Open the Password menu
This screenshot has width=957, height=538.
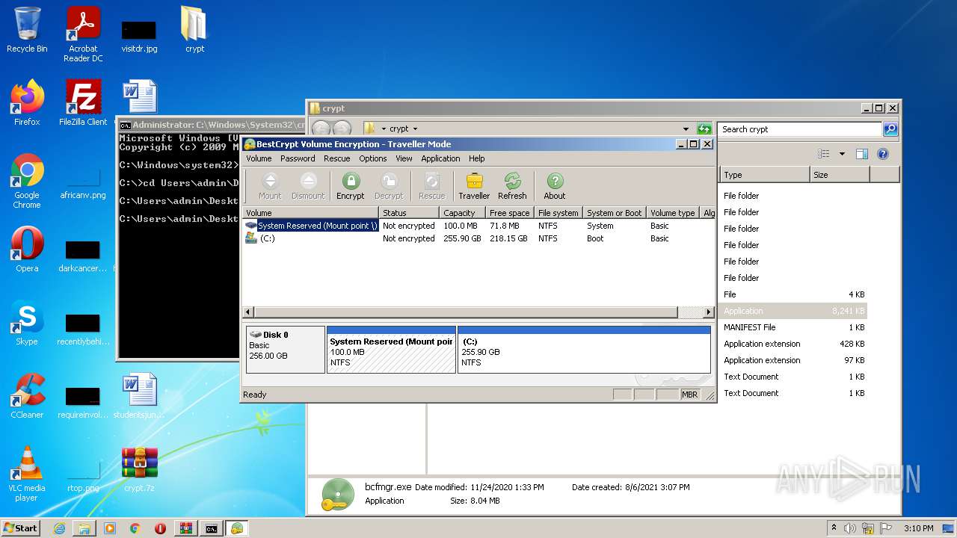(298, 158)
